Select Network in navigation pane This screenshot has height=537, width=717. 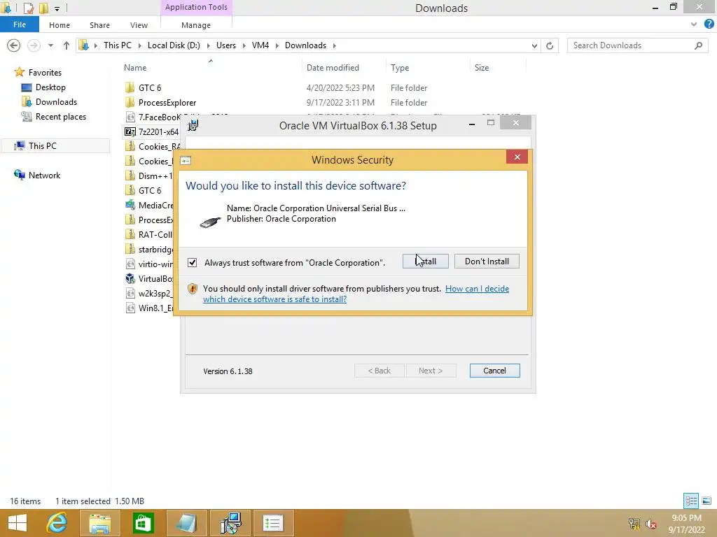pos(44,176)
